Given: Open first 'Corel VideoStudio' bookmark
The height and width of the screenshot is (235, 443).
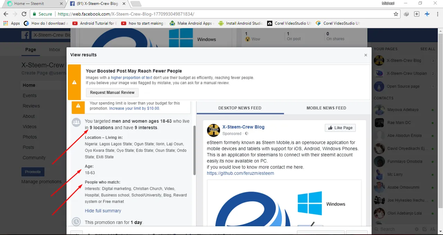Looking at the screenshot, I should (289, 23).
